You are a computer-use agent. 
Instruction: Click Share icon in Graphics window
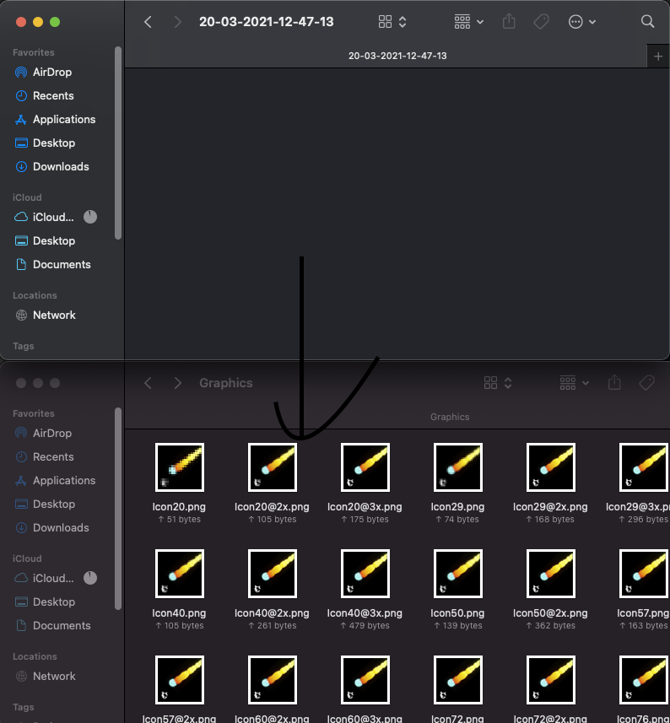(x=614, y=382)
